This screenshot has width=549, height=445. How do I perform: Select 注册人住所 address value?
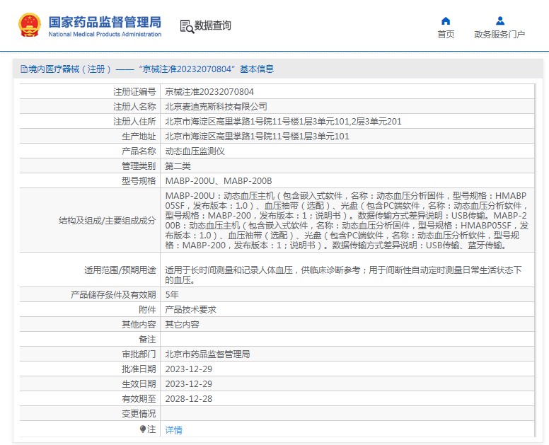click(283, 122)
